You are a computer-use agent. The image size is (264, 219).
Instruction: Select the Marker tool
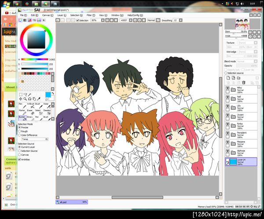point(22,112)
